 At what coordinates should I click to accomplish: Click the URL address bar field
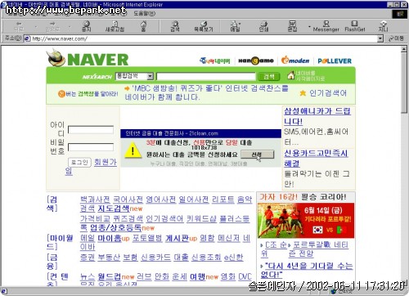pyautogui.click(x=204, y=38)
